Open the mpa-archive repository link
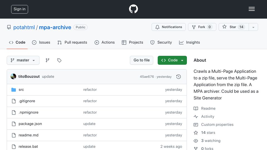267x150 pixels. click(55, 27)
